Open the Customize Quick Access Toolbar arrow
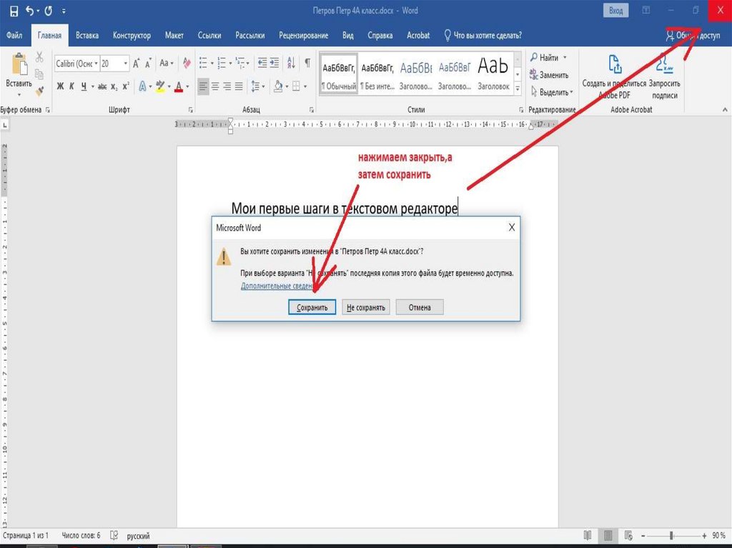The image size is (732, 548). tap(64, 11)
